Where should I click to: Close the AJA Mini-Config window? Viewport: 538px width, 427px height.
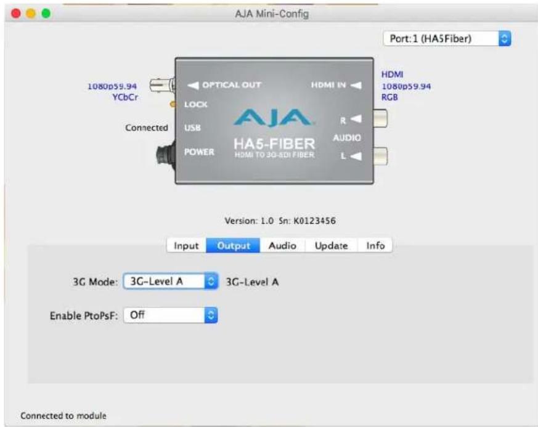point(16,14)
